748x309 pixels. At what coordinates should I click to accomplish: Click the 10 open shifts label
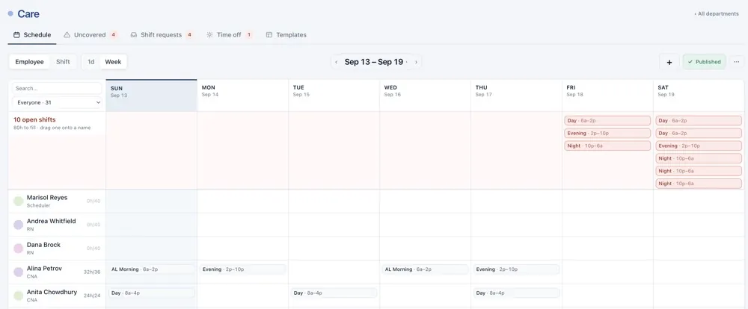click(x=34, y=120)
